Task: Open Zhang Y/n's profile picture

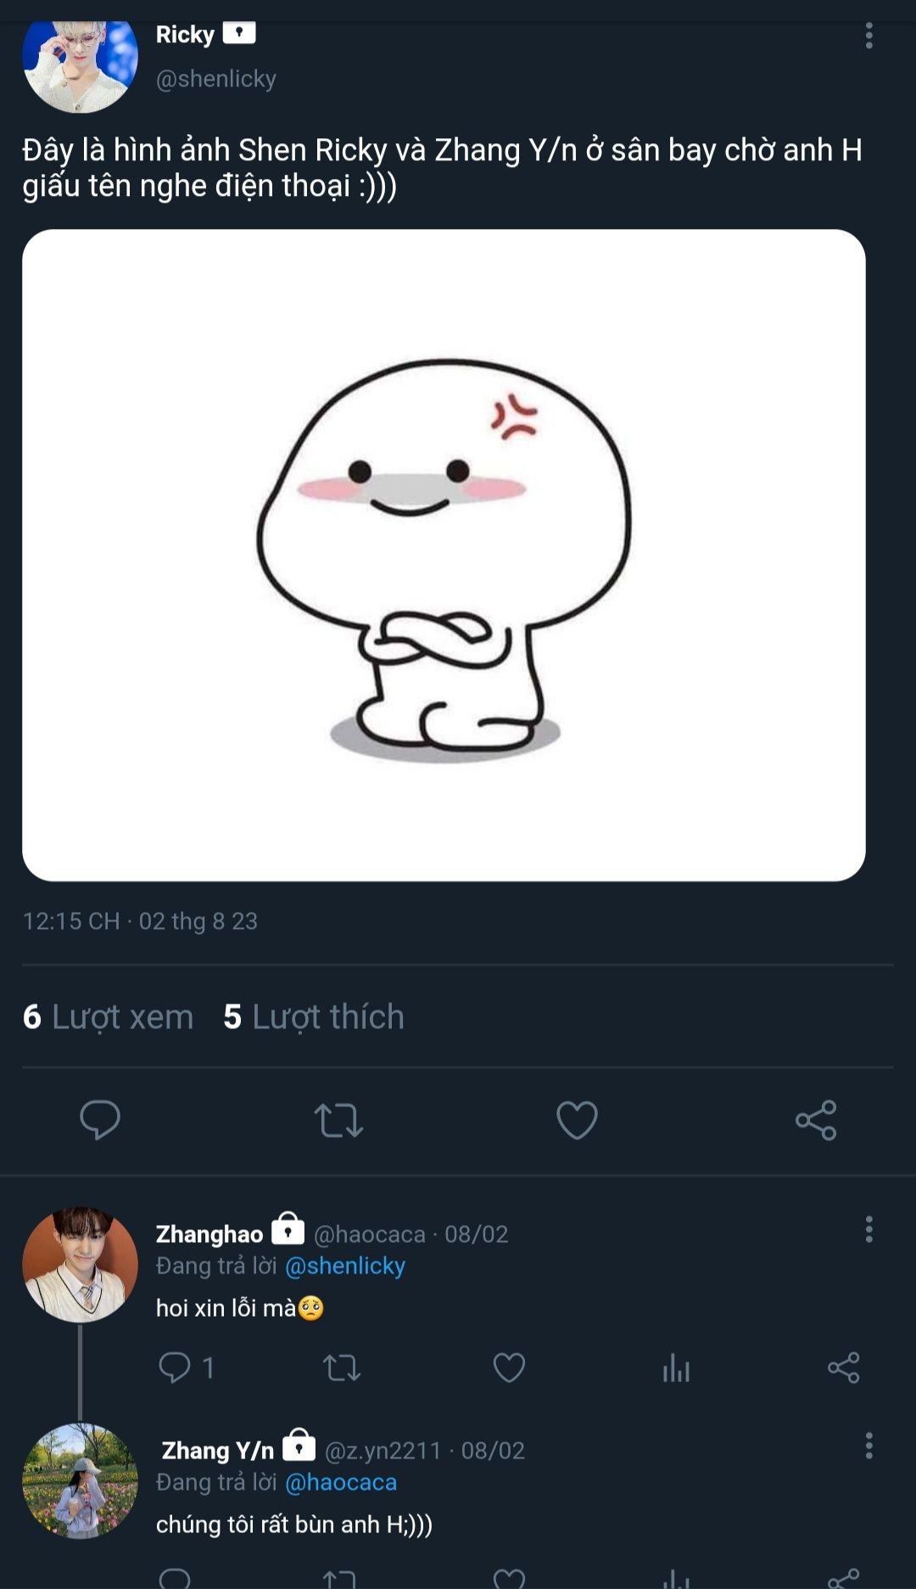Action: click(80, 1481)
